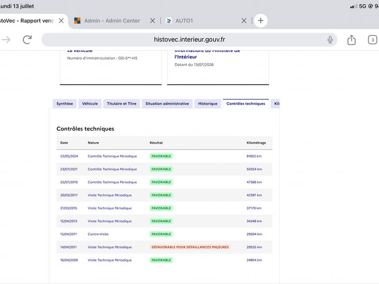
Task: Open the Synthèse tab
Action: [x=64, y=104]
